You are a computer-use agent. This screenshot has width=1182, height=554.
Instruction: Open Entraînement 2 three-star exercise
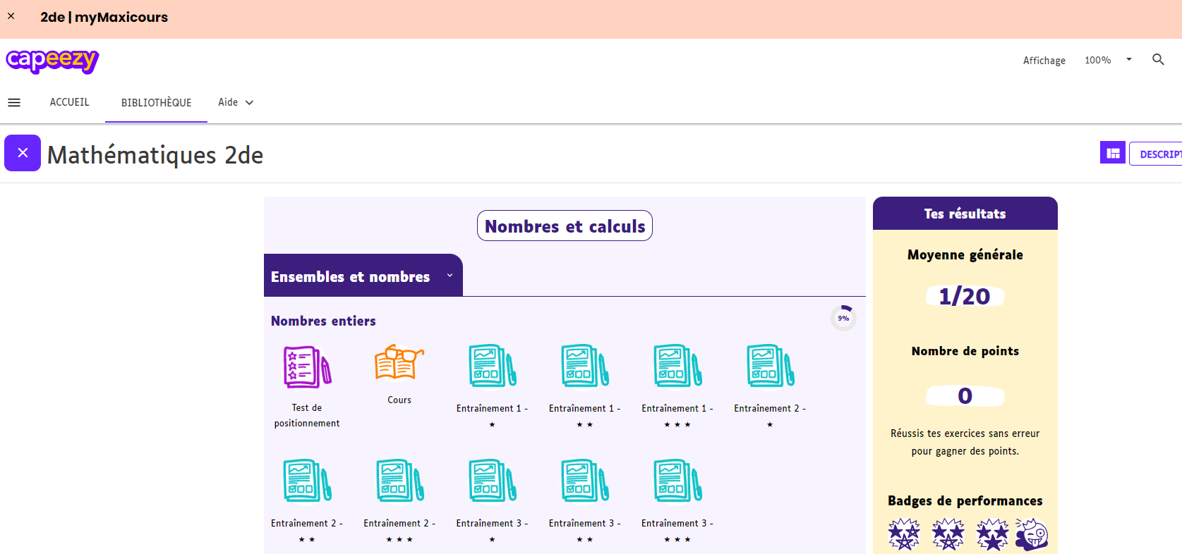(399, 481)
